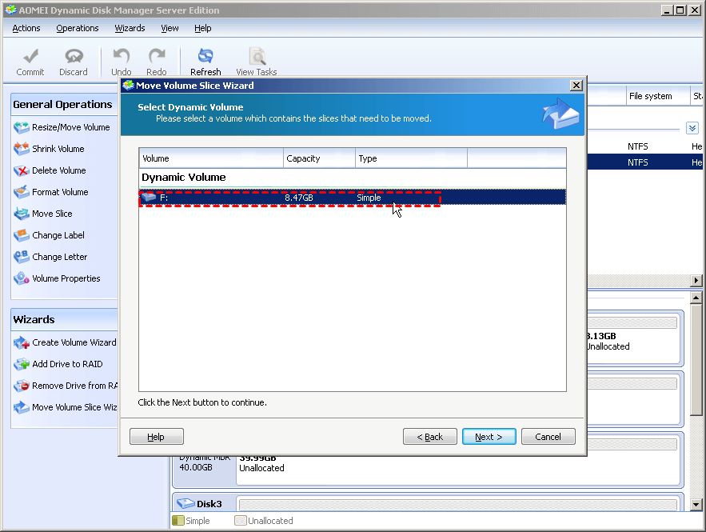The height and width of the screenshot is (532, 706).
Task: Click the disk panel scroll up arrow
Action: click(696, 298)
